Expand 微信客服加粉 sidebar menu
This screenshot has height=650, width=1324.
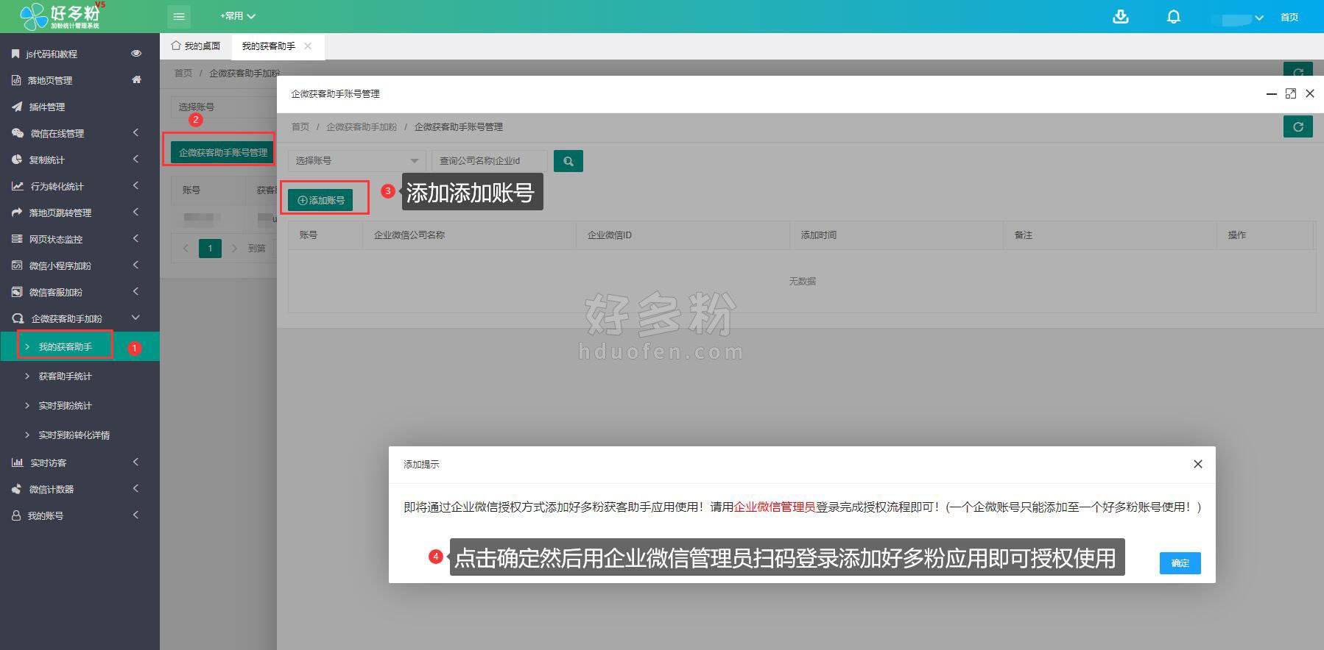(x=80, y=292)
